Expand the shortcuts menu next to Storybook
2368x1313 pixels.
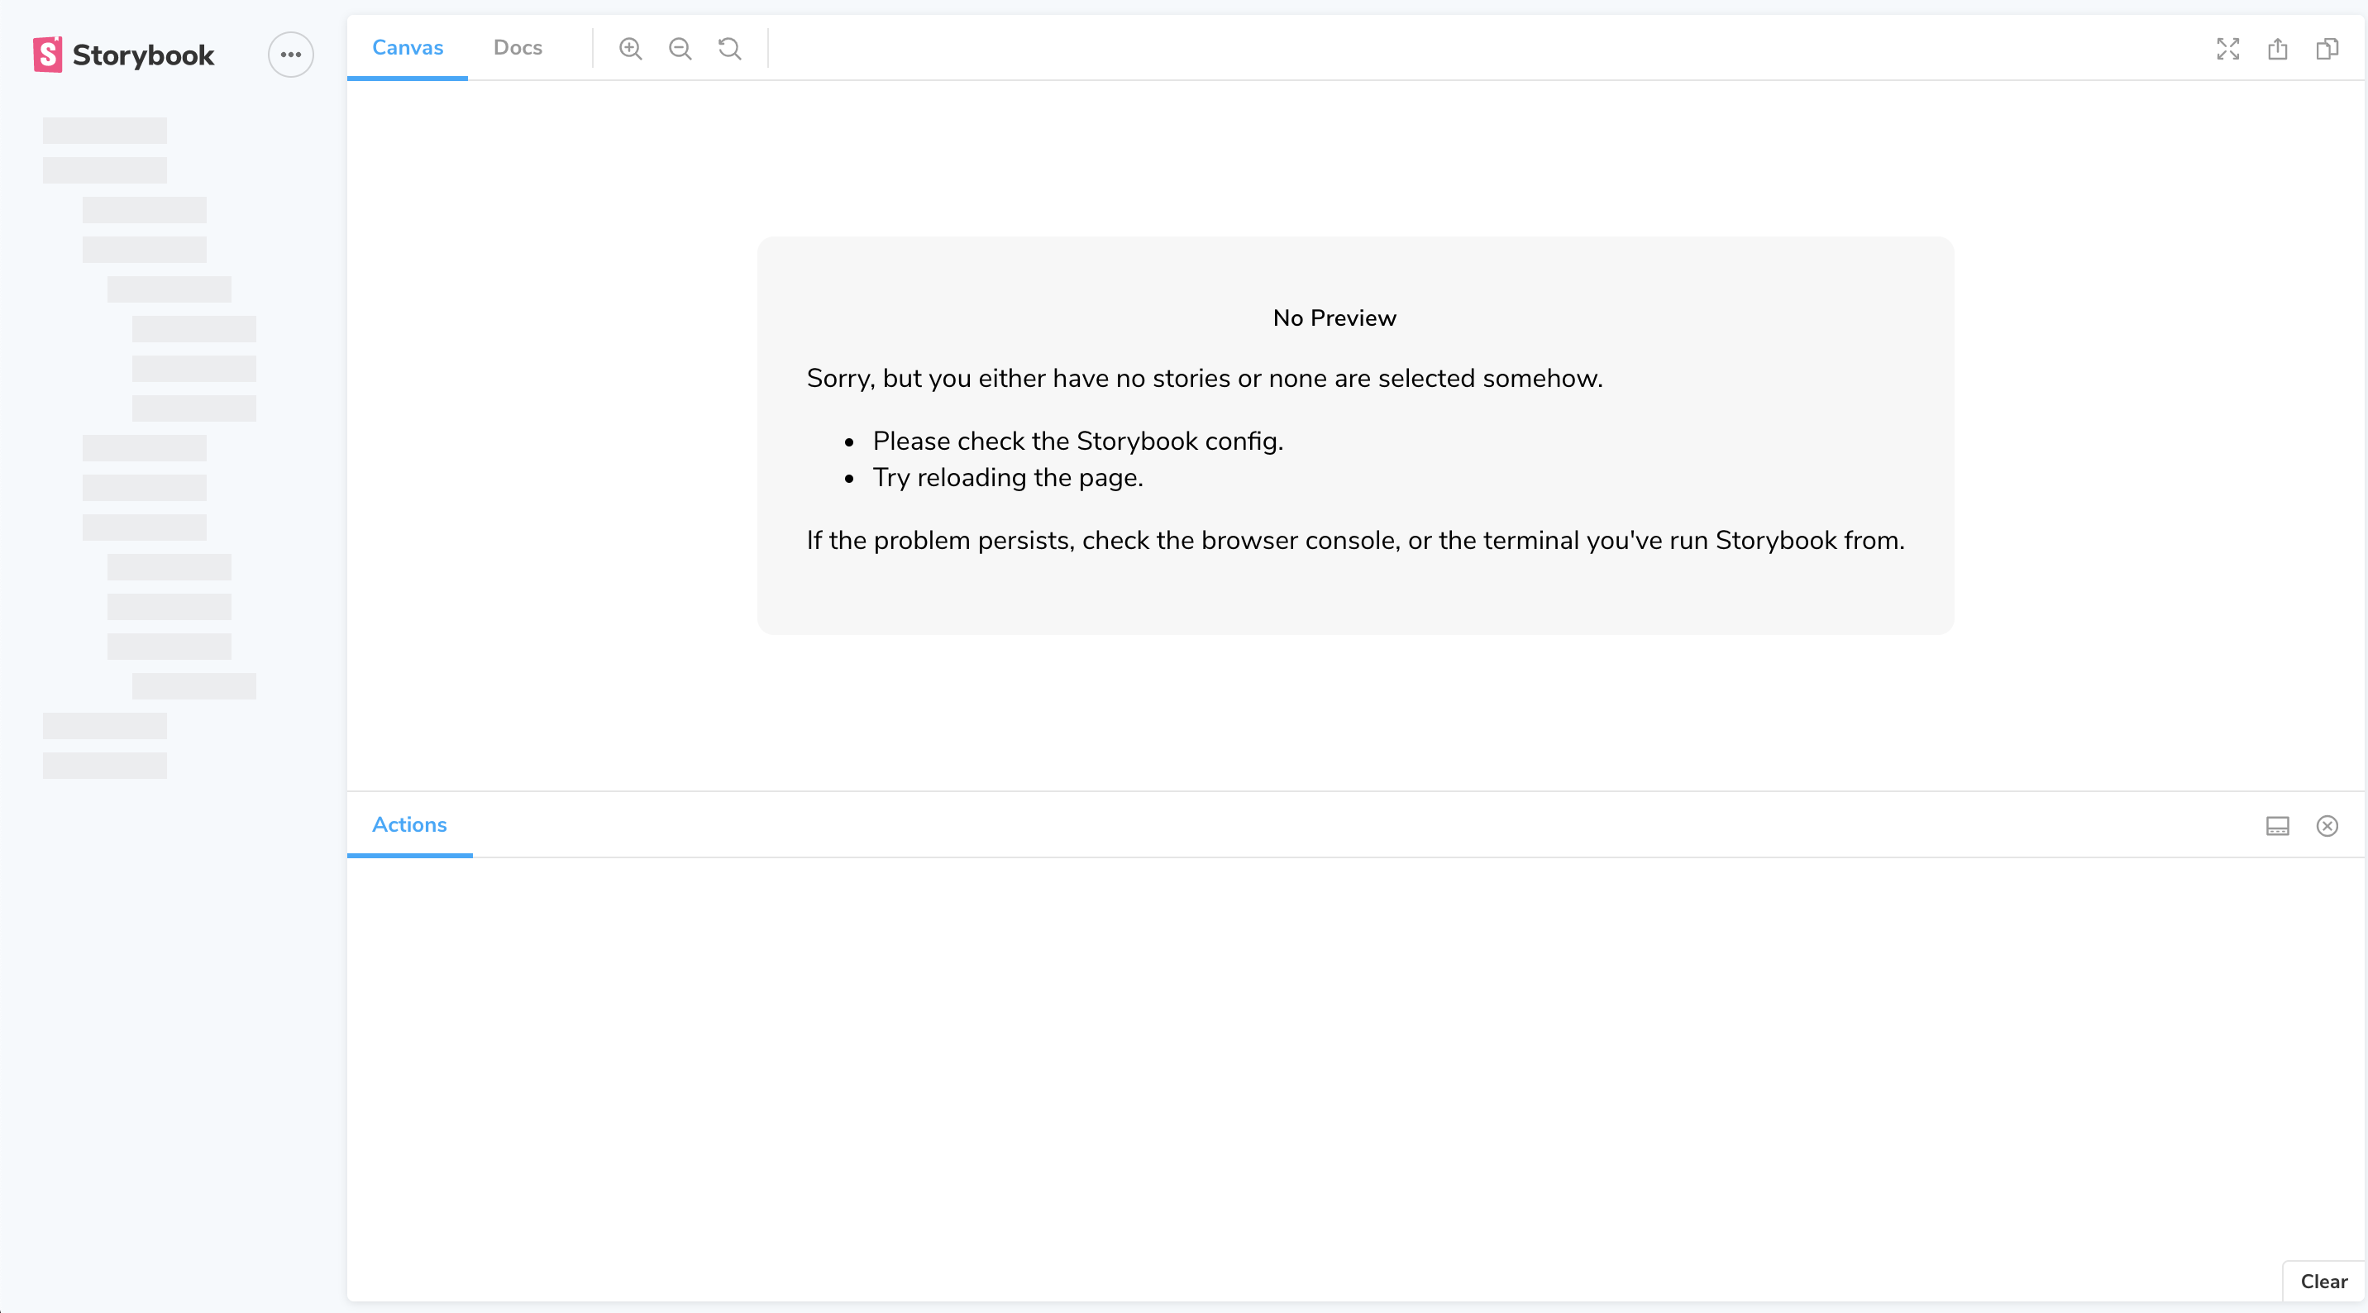[x=290, y=55]
